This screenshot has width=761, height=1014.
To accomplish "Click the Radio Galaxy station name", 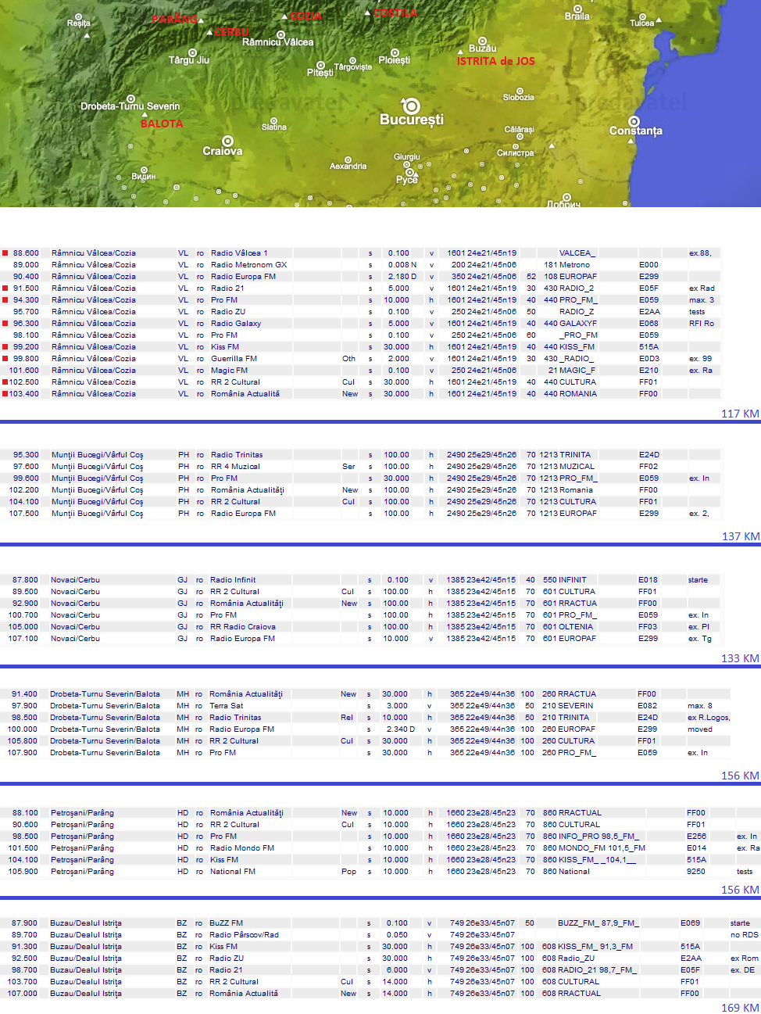I will [236, 324].
